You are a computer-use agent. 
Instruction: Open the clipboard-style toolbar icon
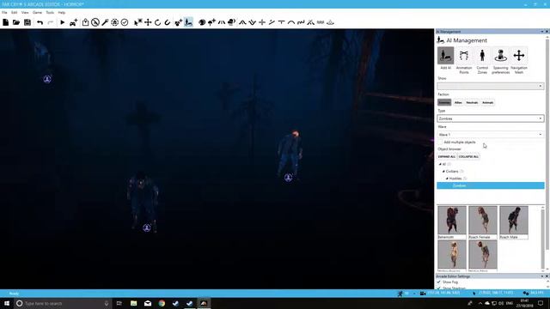[85, 22]
